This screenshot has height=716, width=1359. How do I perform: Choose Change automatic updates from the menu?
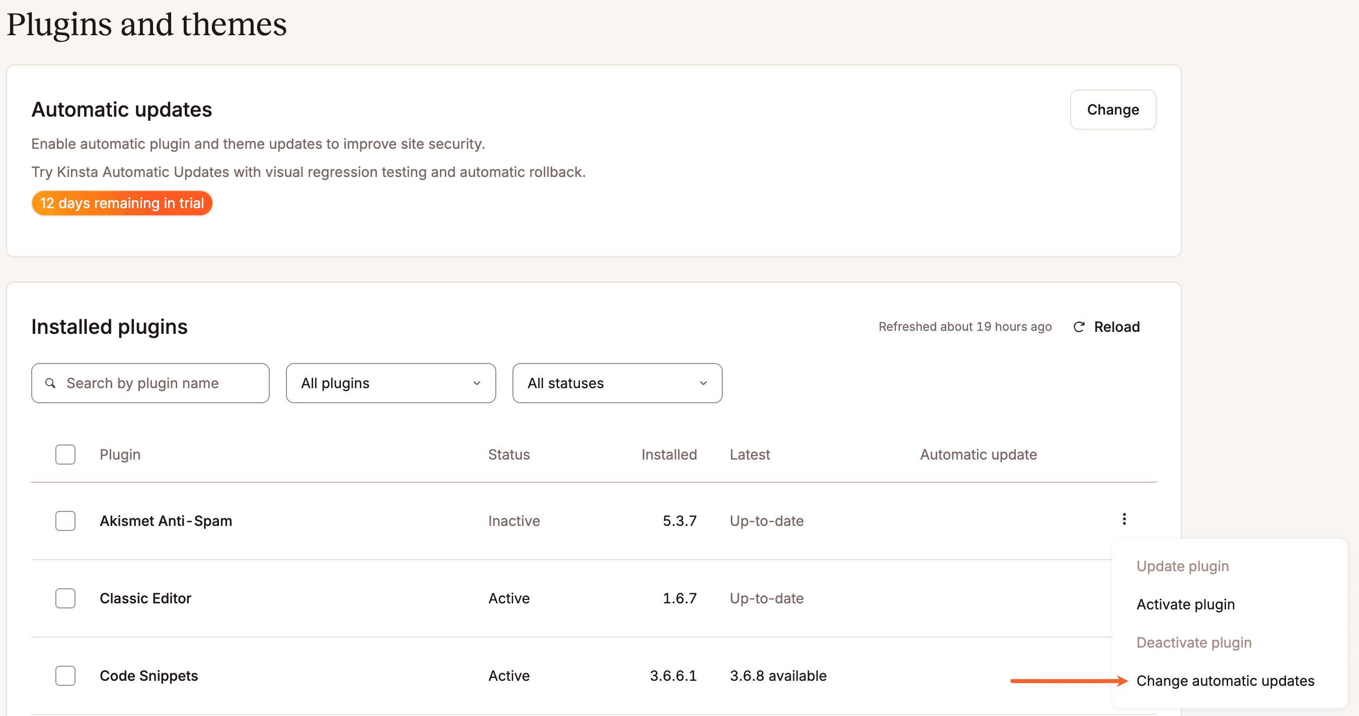click(x=1225, y=681)
